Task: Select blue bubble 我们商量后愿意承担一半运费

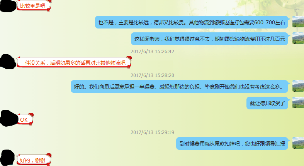Action: pos(180,87)
